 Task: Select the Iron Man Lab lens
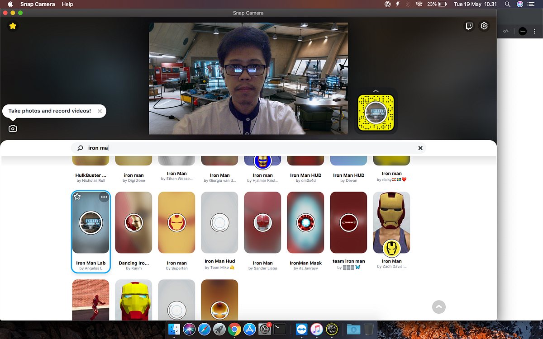[x=90, y=232]
